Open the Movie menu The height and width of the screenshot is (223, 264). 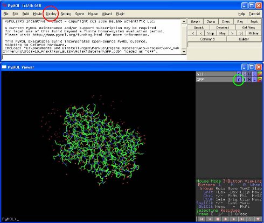37,14
